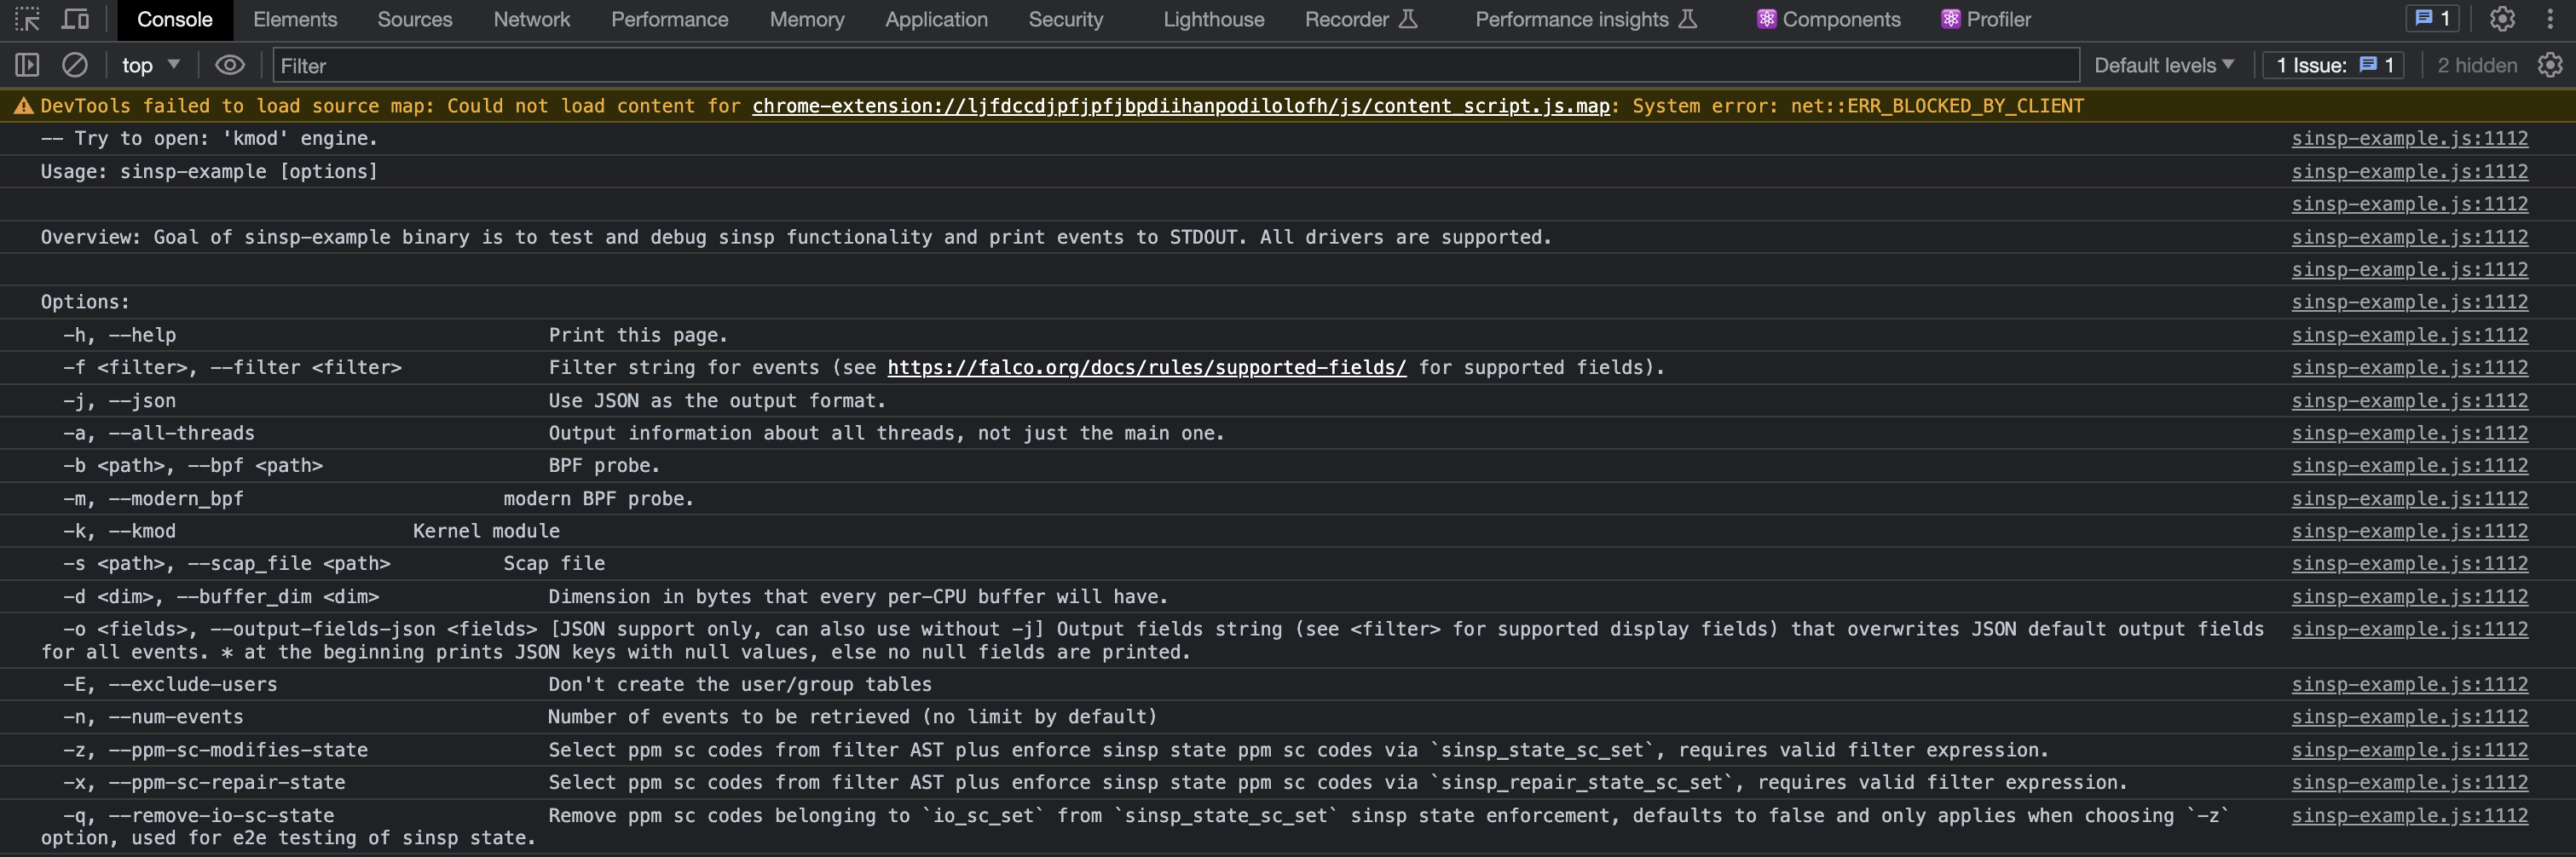Follow the falco.org supported-fields link

tap(1146, 367)
